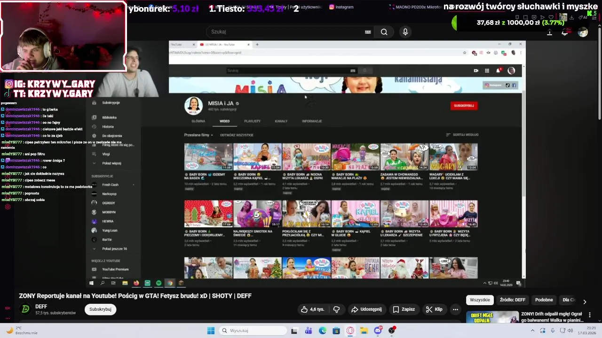Click red SUBSKRYBUJ button on MISIA i JA channel

click(x=464, y=106)
